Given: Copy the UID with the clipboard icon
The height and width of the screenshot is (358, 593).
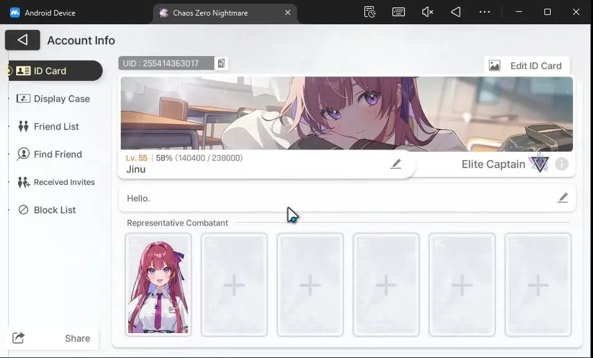Looking at the screenshot, I should (221, 64).
